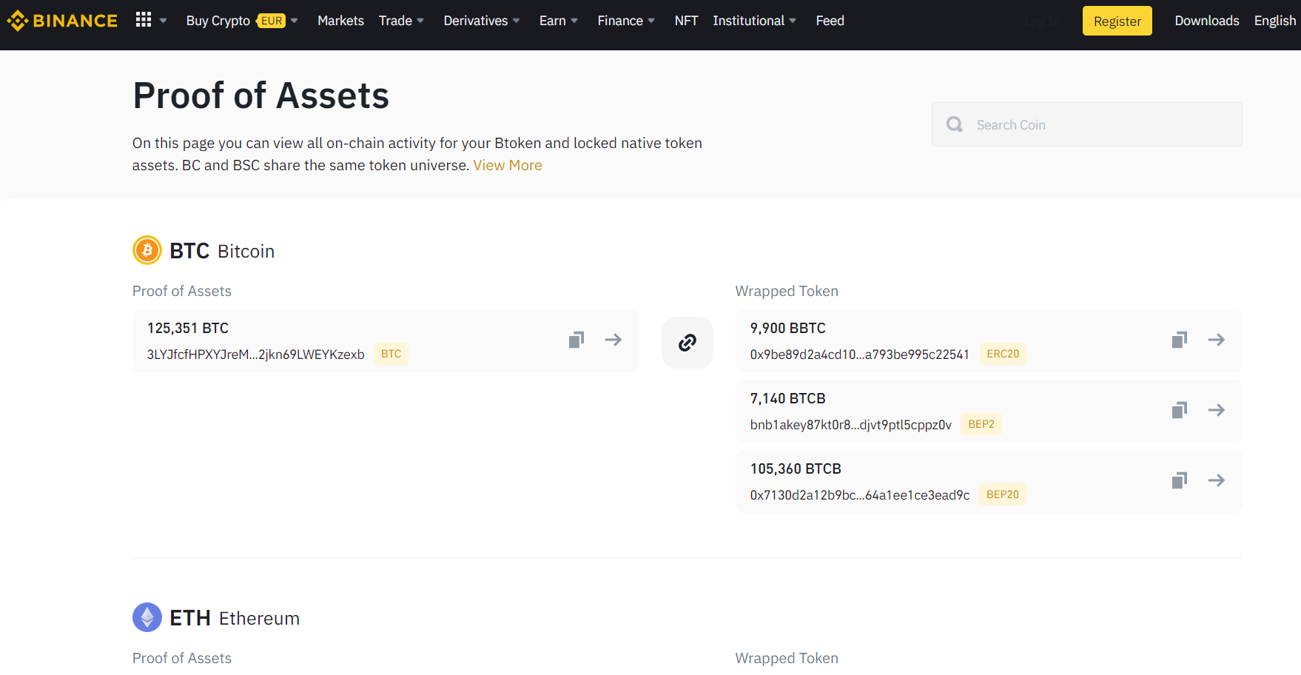Click the yellow Register button

point(1117,21)
